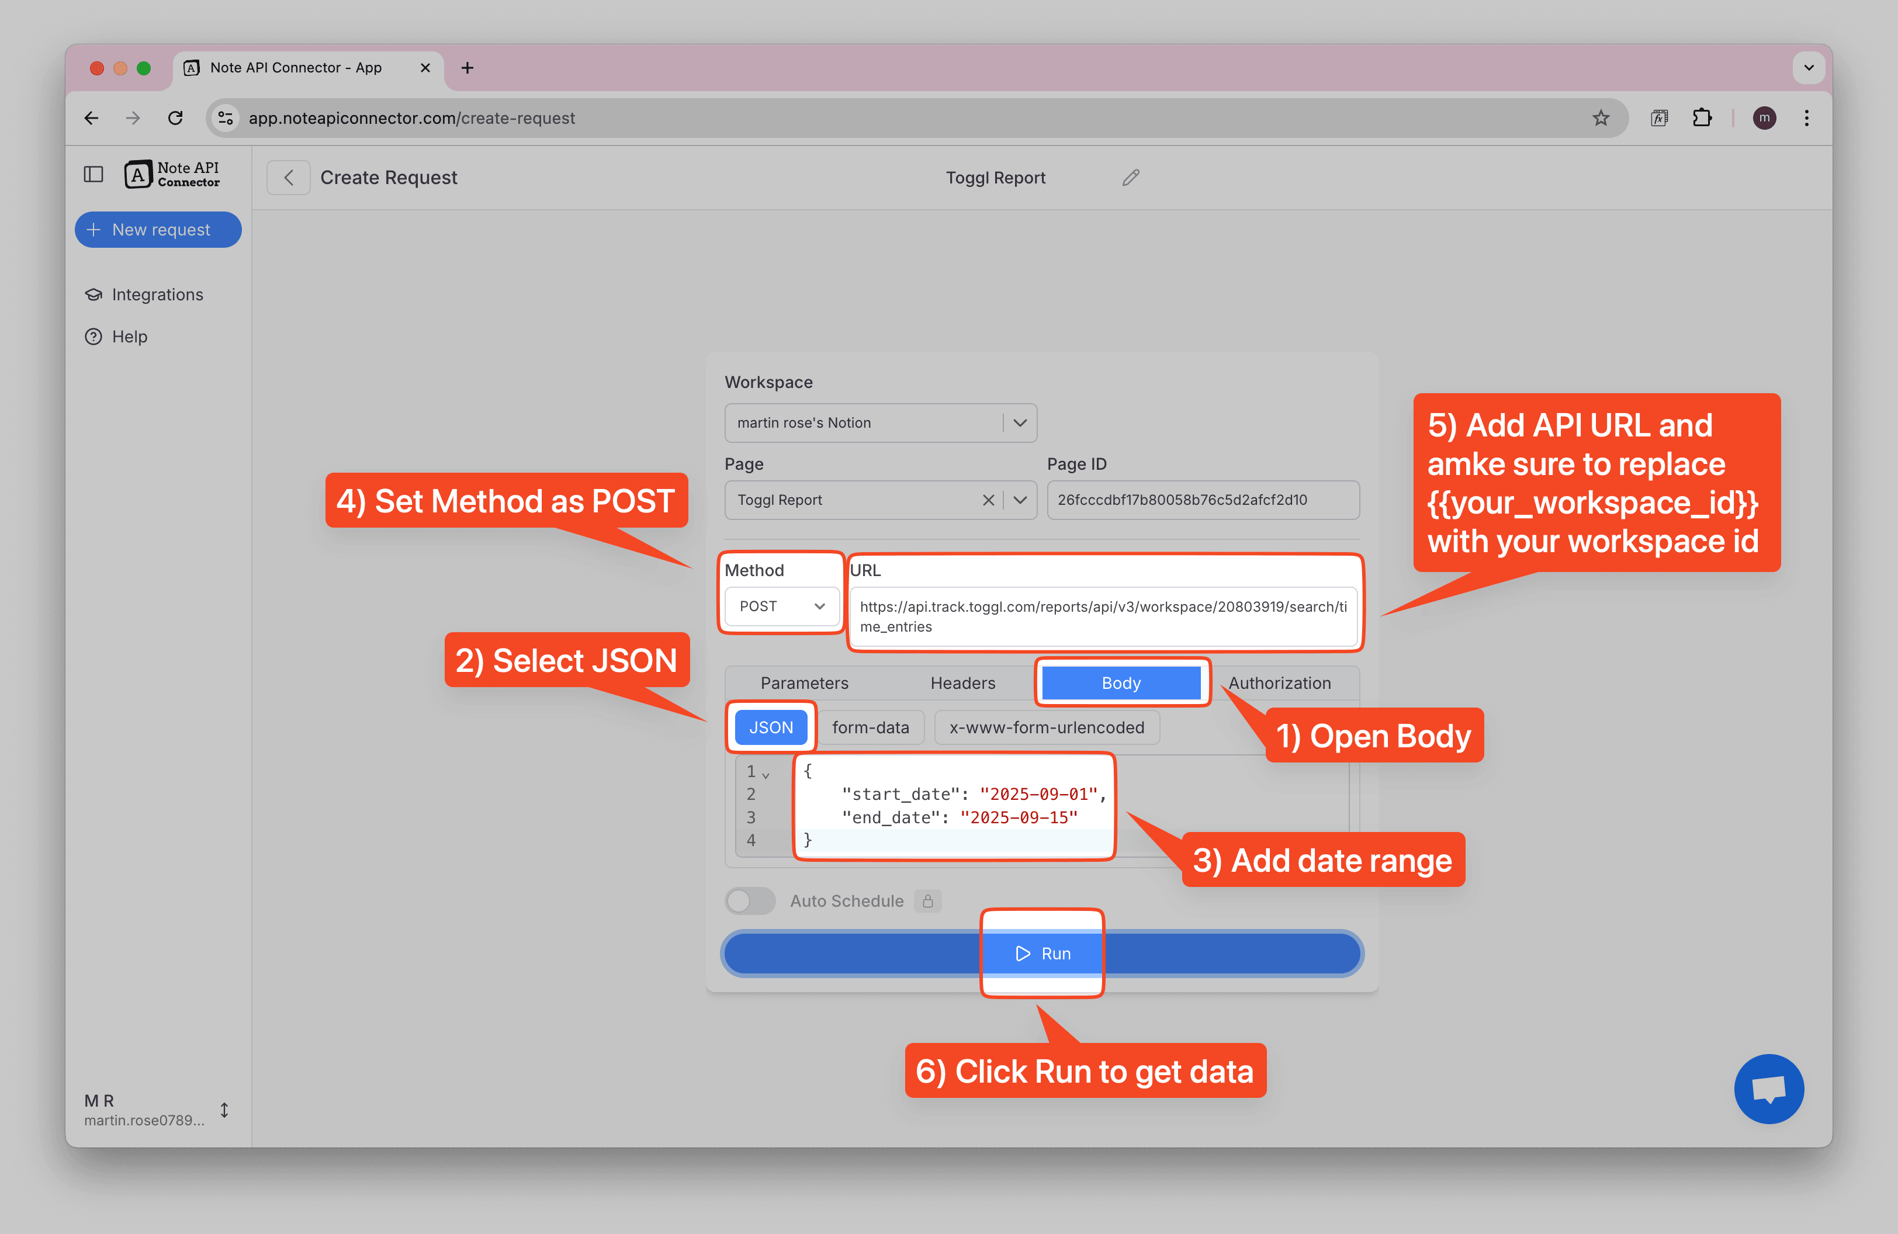Open the Authorization tab
Screen dimensions: 1898x1234
[1279, 683]
